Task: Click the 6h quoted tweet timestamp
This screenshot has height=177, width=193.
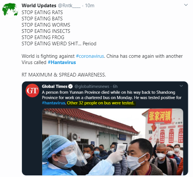Action: (115, 86)
